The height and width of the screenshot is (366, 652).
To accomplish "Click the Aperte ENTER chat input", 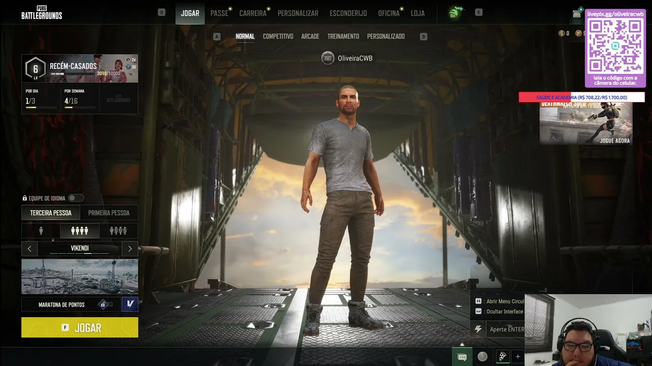I will [x=506, y=329].
